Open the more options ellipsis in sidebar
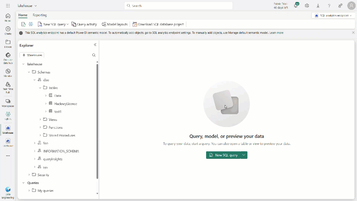 8,156
